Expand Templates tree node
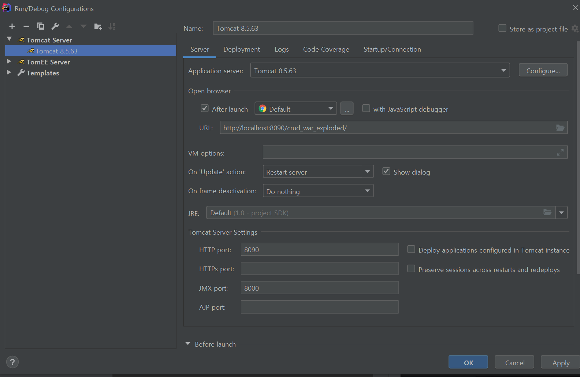 click(10, 72)
